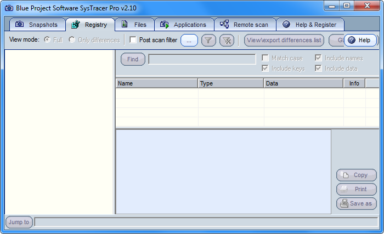Click the Save as button

[x=357, y=204]
